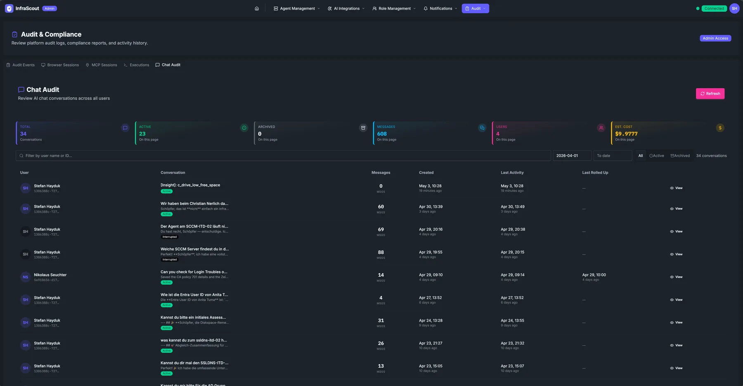Click the Archived card box icon

(363, 128)
